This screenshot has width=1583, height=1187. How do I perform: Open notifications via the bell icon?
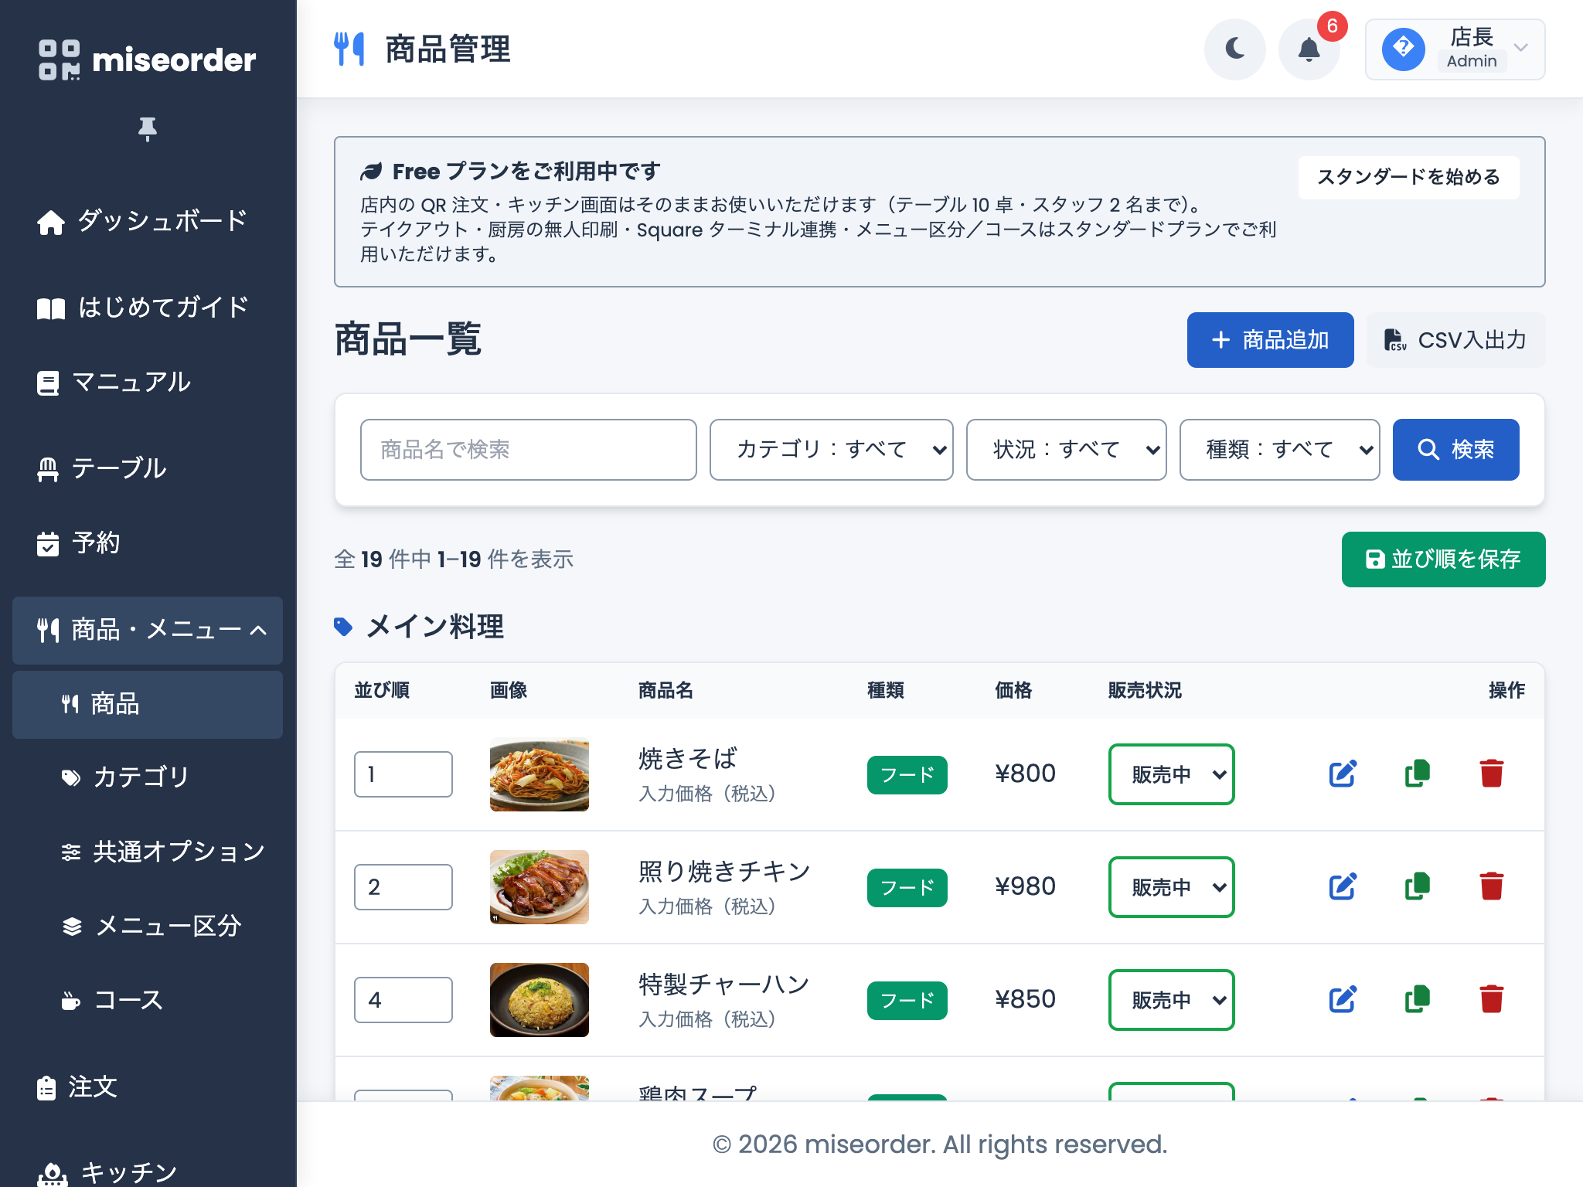click(1309, 49)
